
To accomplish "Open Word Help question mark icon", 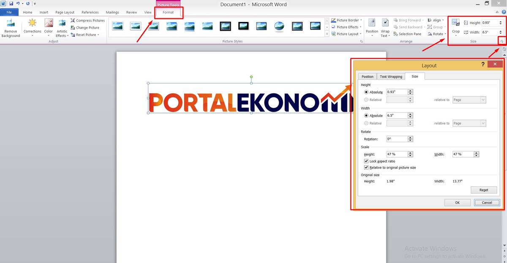I will pyautogui.click(x=504, y=12).
